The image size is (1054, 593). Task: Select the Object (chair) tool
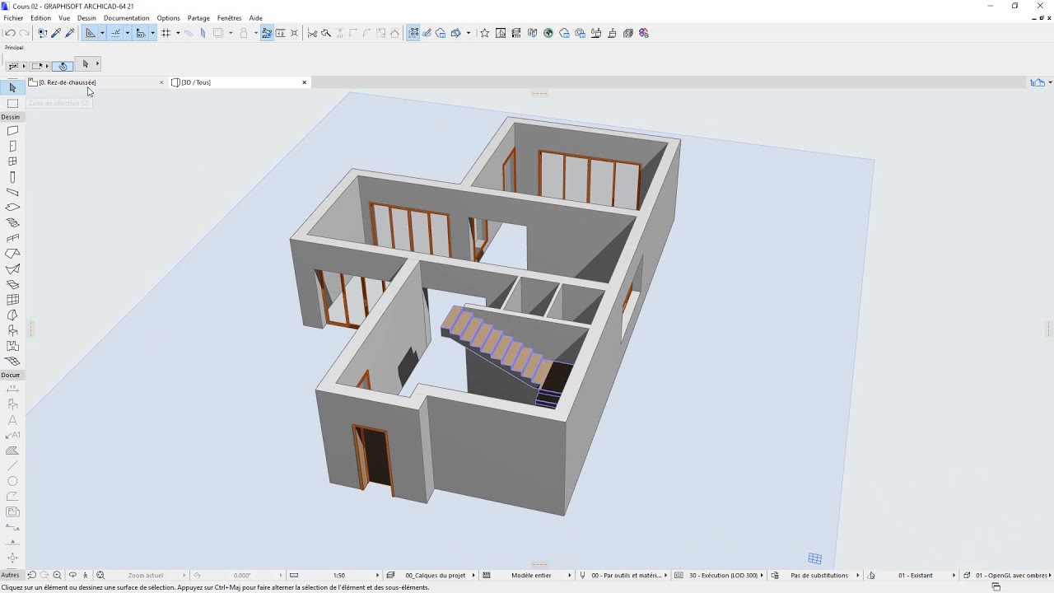click(12, 330)
